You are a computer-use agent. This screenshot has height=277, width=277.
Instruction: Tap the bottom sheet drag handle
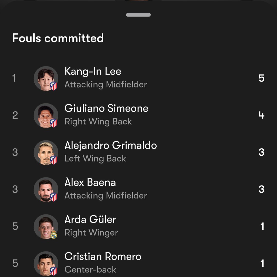coord(138,15)
